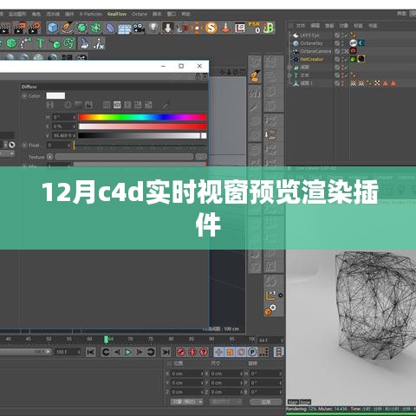
Task: Click the PSR 0 reset icon
Action: pyautogui.click(x=254, y=28)
